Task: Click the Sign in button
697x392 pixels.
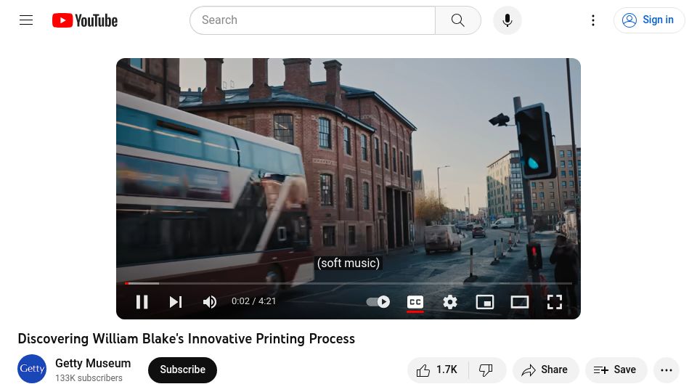Action: click(648, 20)
